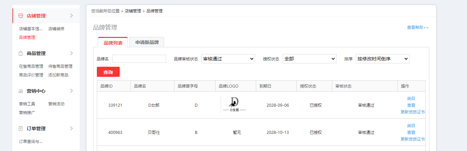Click the store management shop icon
The image size is (467, 151).
click(21, 16)
